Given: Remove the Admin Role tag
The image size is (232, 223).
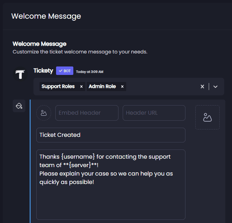Looking at the screenshot, I should tap(122, 87).
